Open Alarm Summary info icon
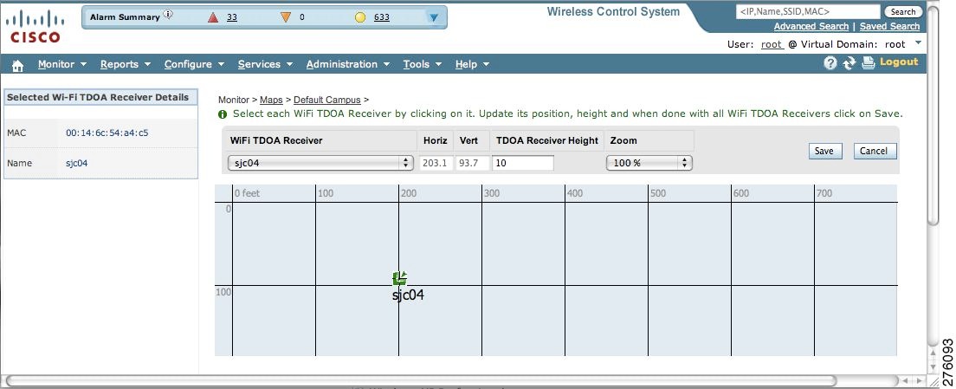956x389 pixels. click(168, 15)
